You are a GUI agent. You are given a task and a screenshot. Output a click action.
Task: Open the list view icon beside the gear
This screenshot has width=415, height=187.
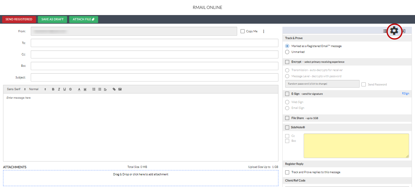[385, 31]
